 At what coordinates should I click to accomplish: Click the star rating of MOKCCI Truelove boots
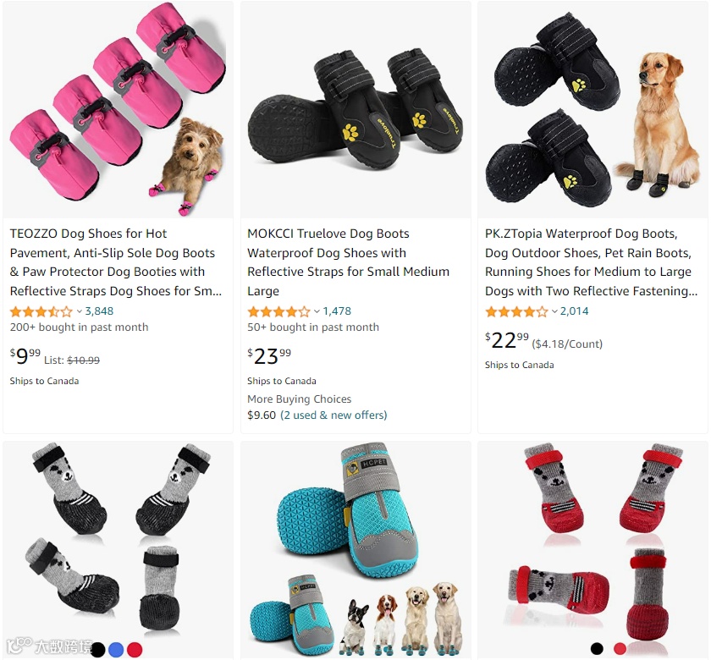click(278, 311)
